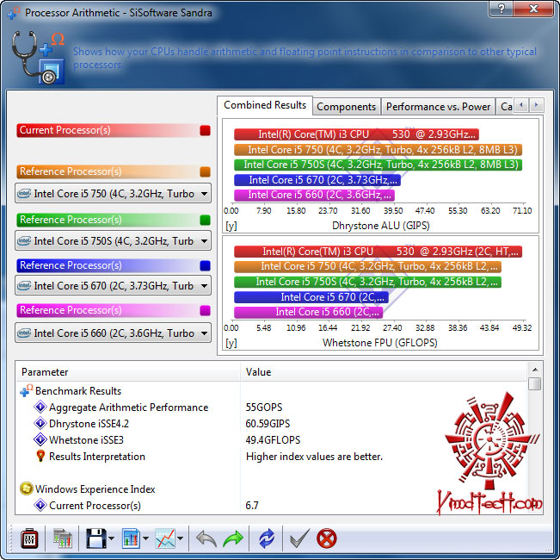
Task: Click the green Reference Processor(s) color swatch
Action: (205, 220)
